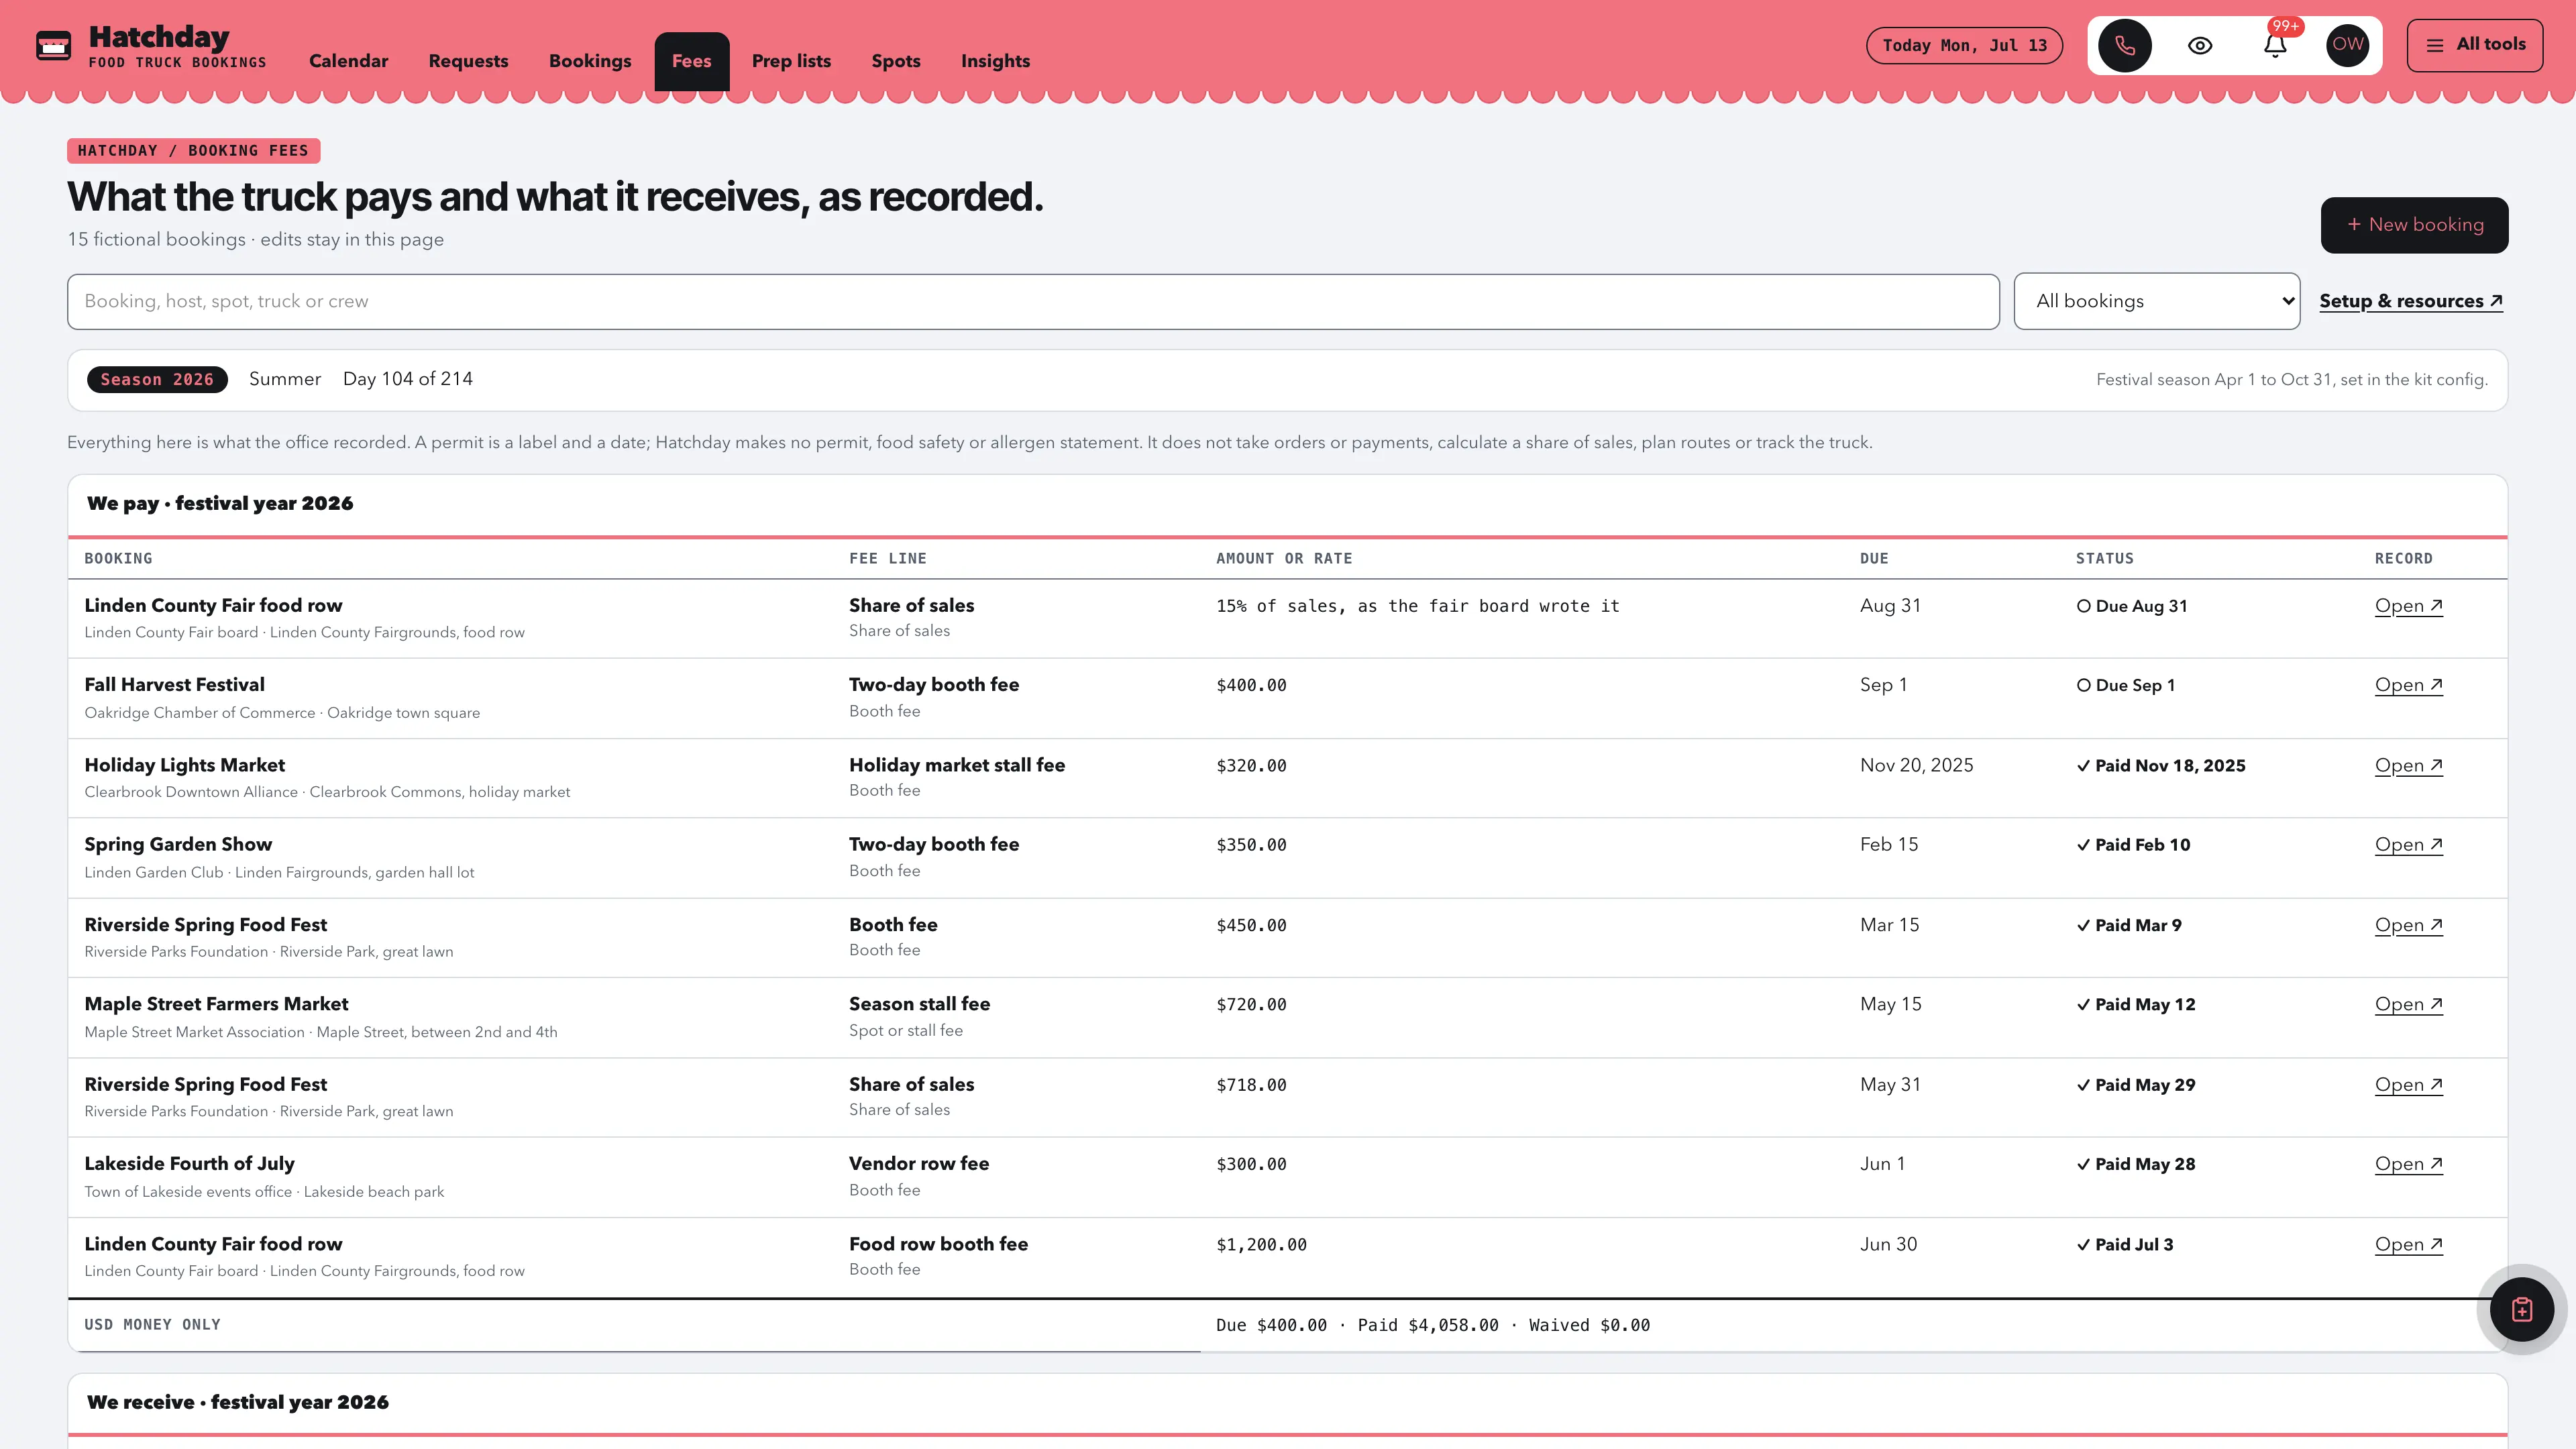Open record for Spring Garden Show

(x=2408, y=845)
